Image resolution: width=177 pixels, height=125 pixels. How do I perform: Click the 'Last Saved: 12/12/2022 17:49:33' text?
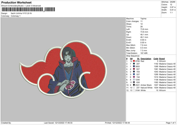click(58, 123)
